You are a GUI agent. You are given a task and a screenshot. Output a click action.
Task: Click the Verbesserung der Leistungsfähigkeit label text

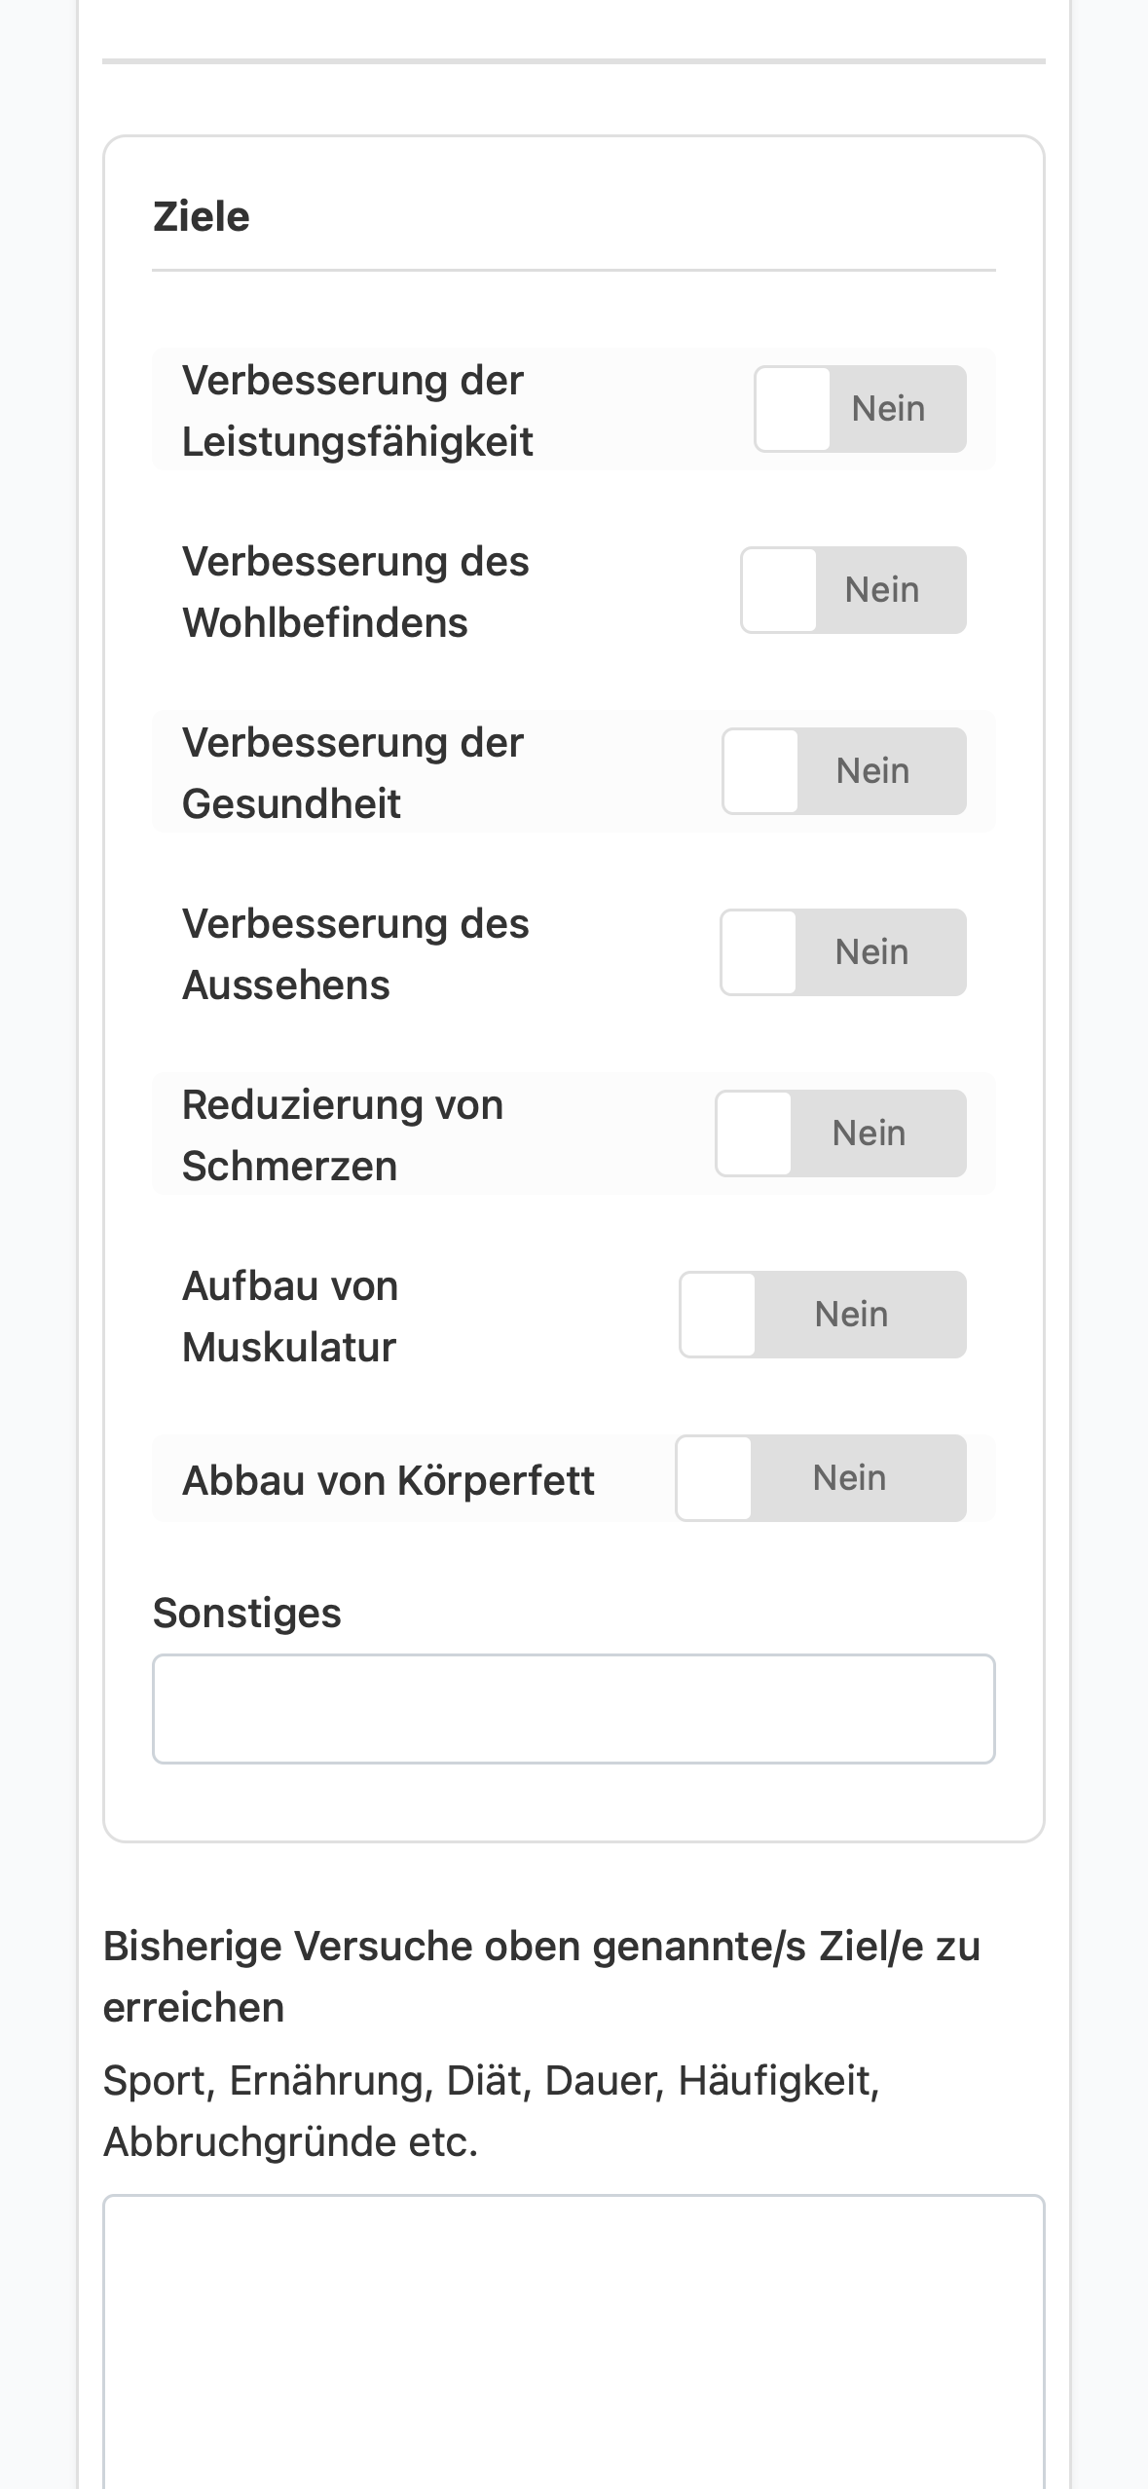pos(357,411)
